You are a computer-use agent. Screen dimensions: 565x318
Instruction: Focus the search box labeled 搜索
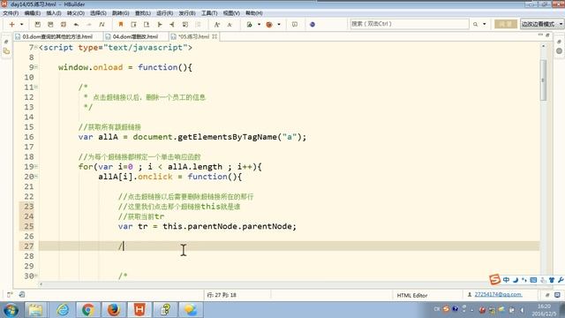point(410,24)
